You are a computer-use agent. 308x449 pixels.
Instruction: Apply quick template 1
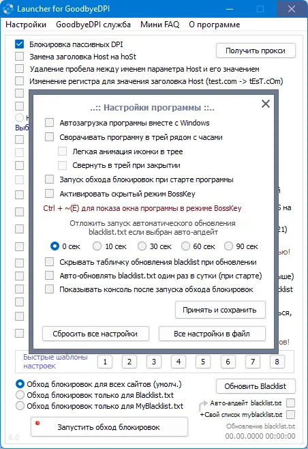pos(105,362)
